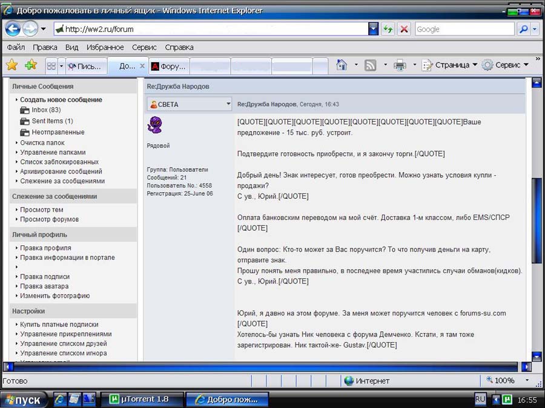Open the СВЕТА user dropdown
This screenshot has width=545, height=408.
click(x=228, y=104)
